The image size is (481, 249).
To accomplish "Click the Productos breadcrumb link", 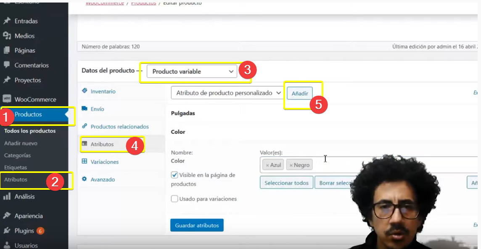I will click(x=143, y=3).
